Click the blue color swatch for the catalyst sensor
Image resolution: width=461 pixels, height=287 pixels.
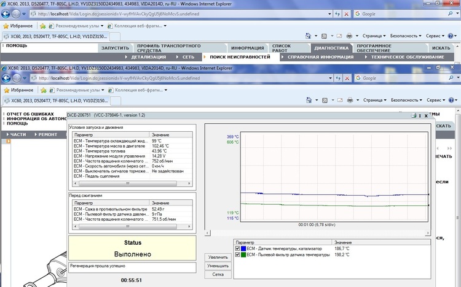pyautogui.click(x=245, y=248)
